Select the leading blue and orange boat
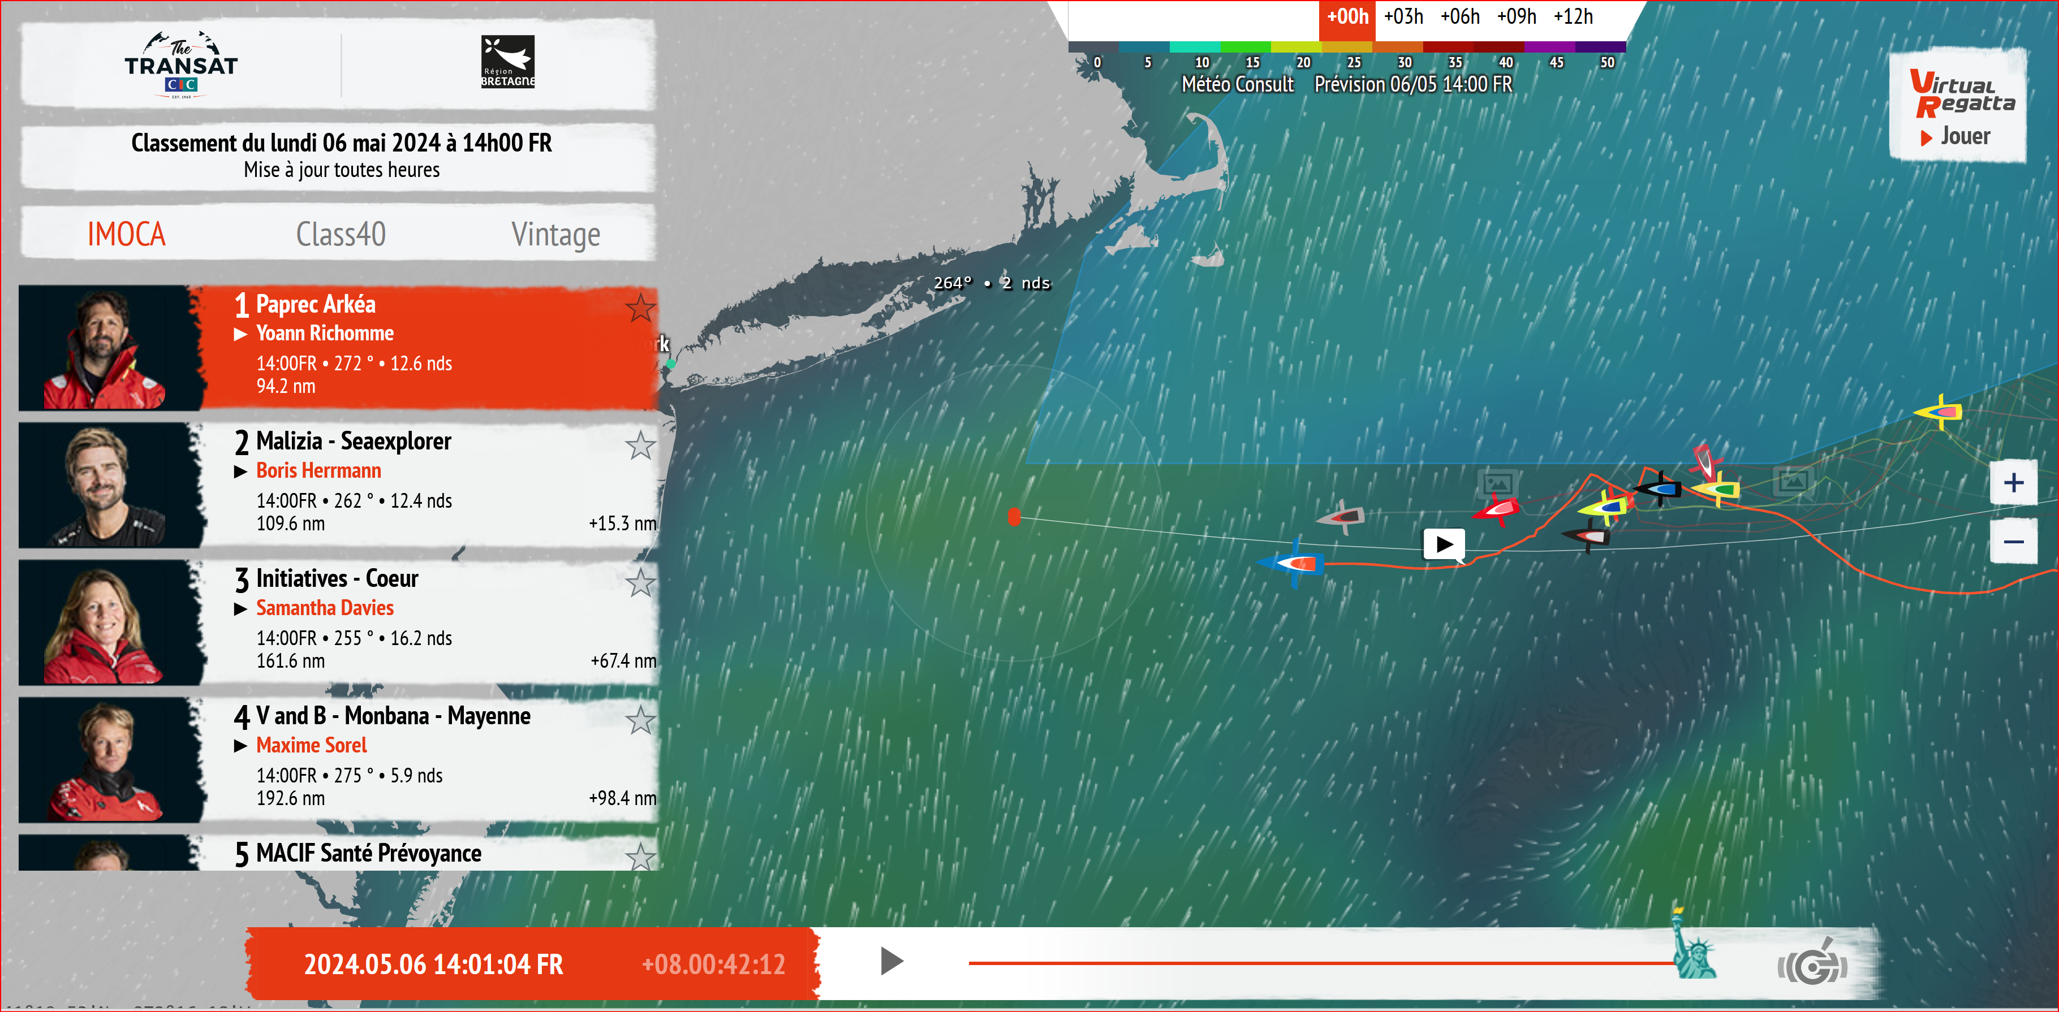The width and height of the screenshot is (2059, 1012). (x=1293, y=563)
